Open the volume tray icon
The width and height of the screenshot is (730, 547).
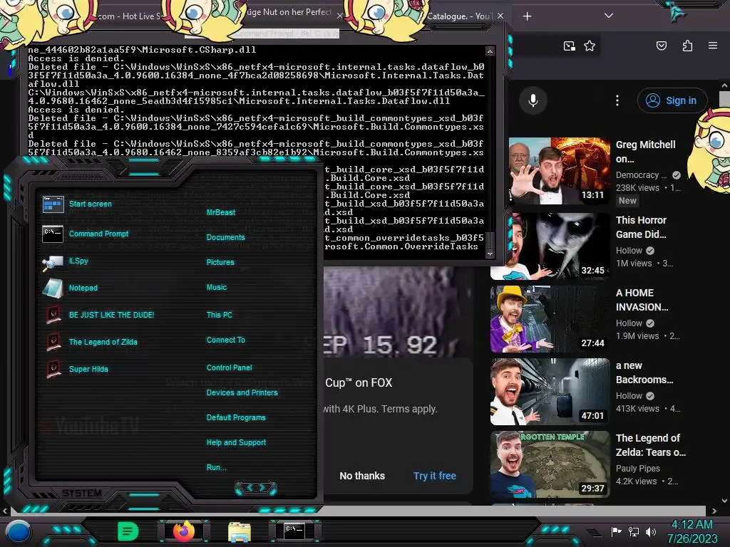[650, 531]
